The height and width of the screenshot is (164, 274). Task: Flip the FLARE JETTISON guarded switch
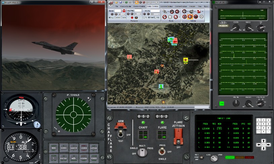(x=178, y=137)
